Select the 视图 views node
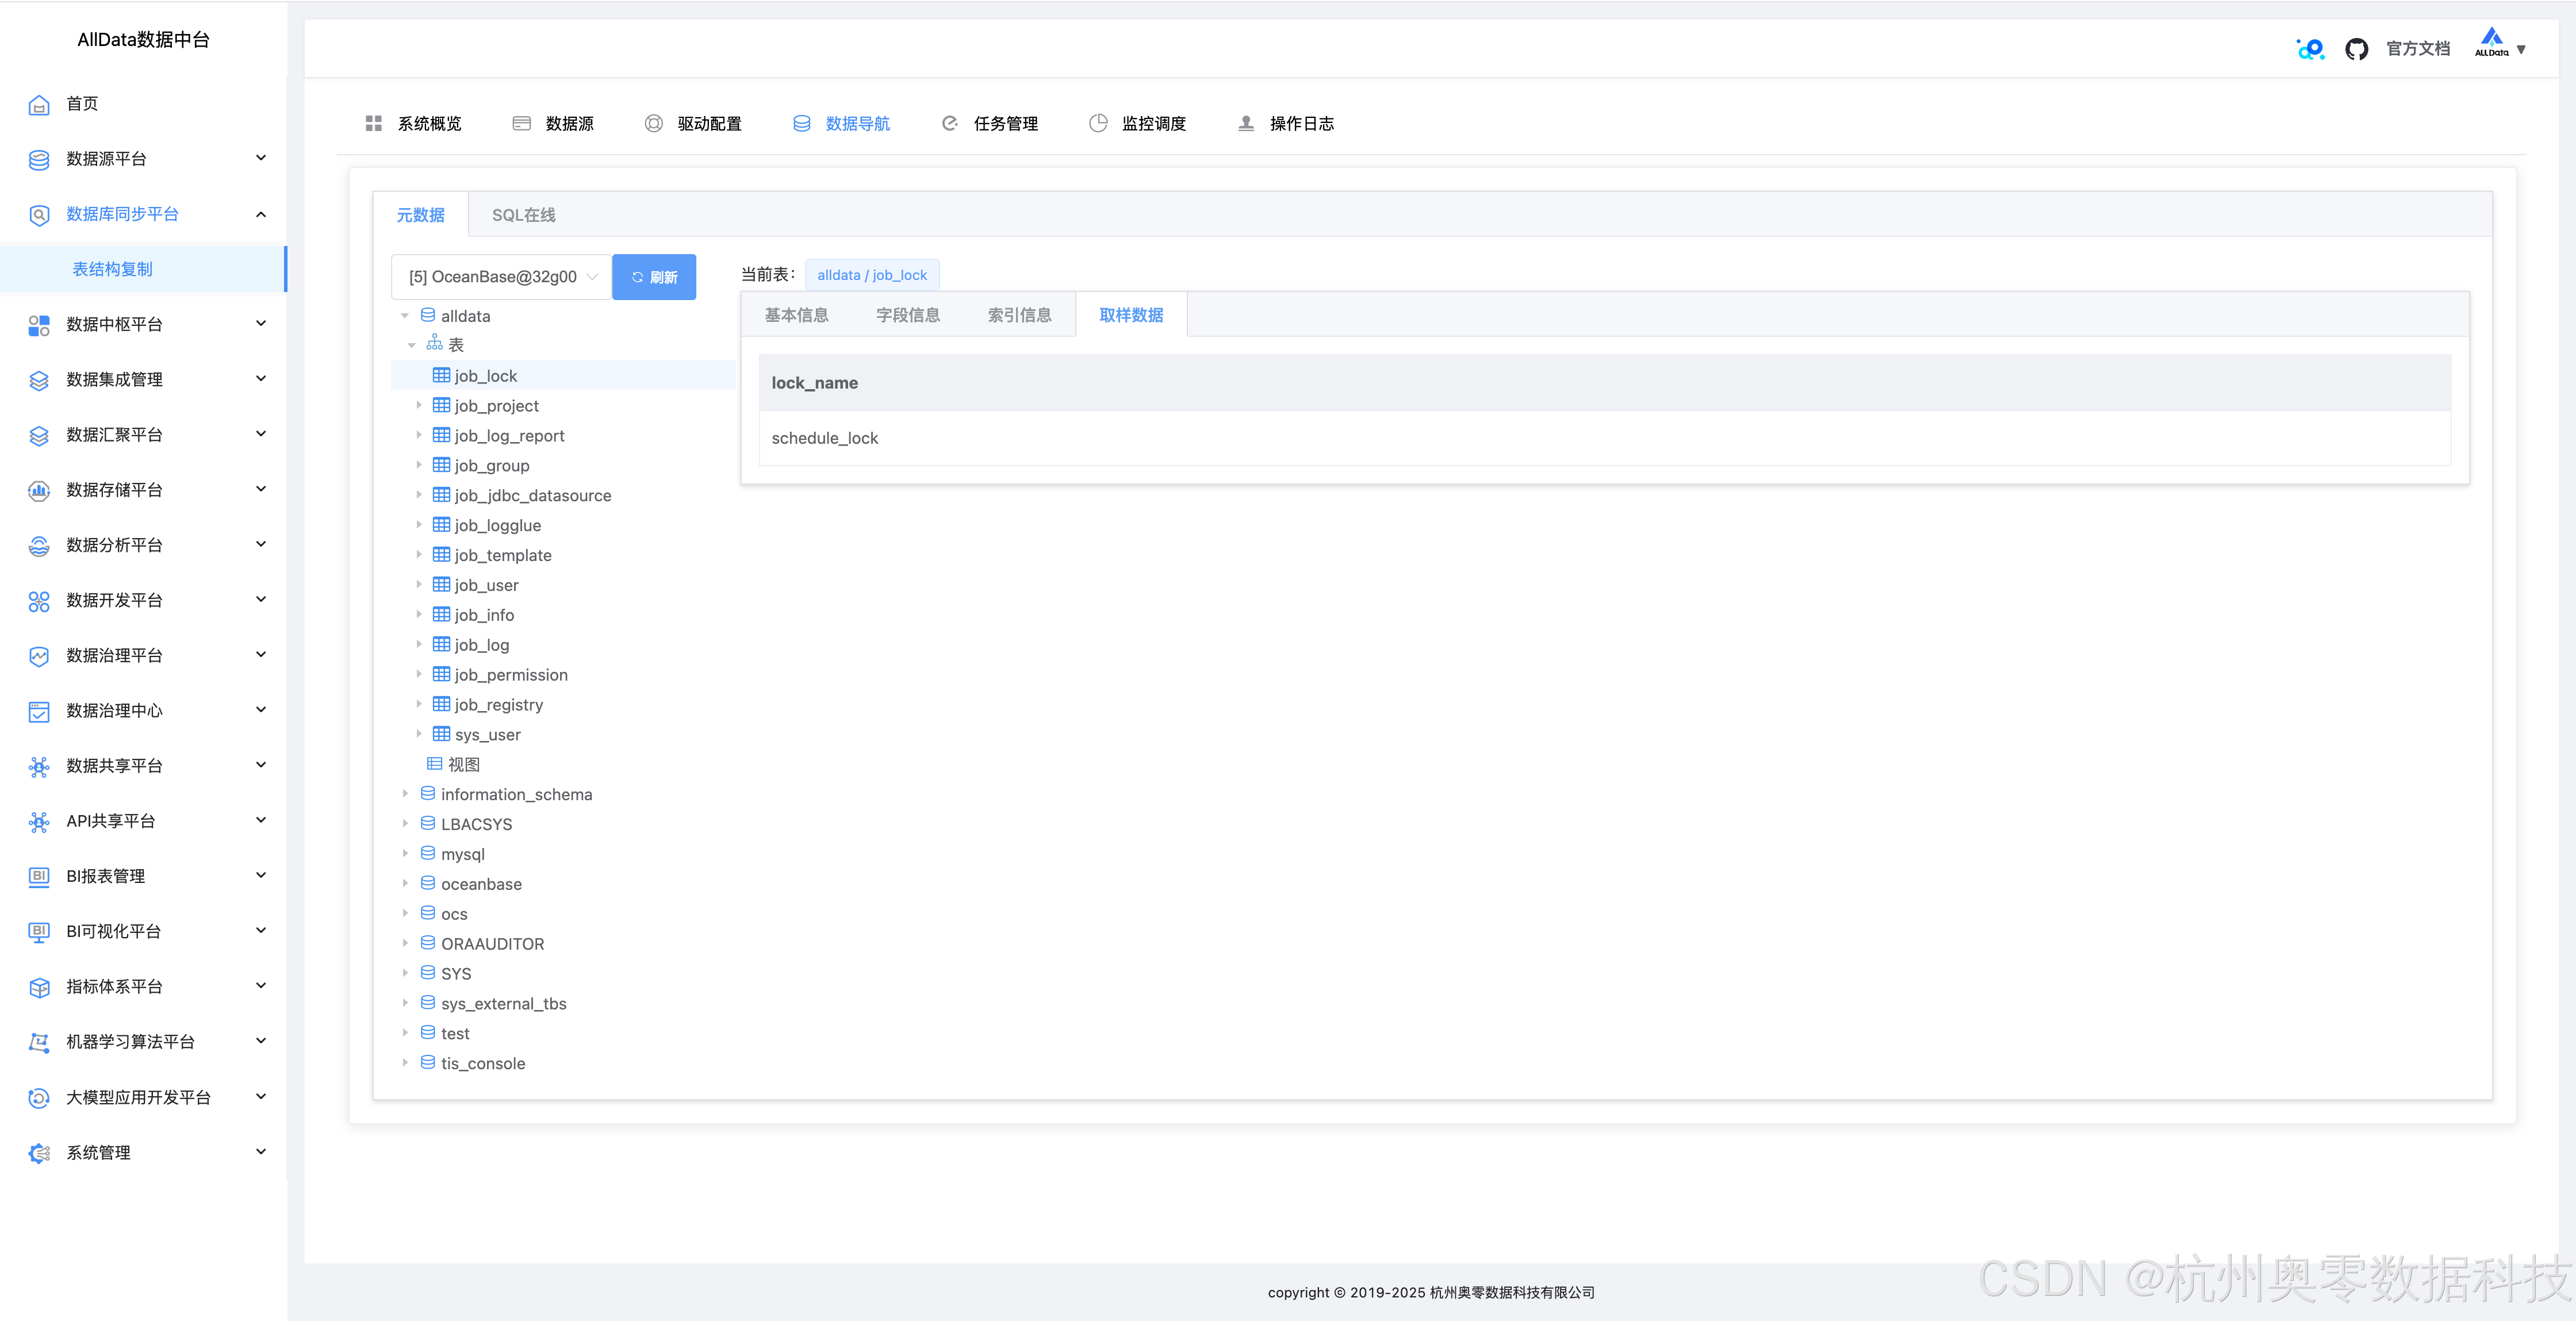The width and height of the screenshot is (2576, 1321). [463, 765]
